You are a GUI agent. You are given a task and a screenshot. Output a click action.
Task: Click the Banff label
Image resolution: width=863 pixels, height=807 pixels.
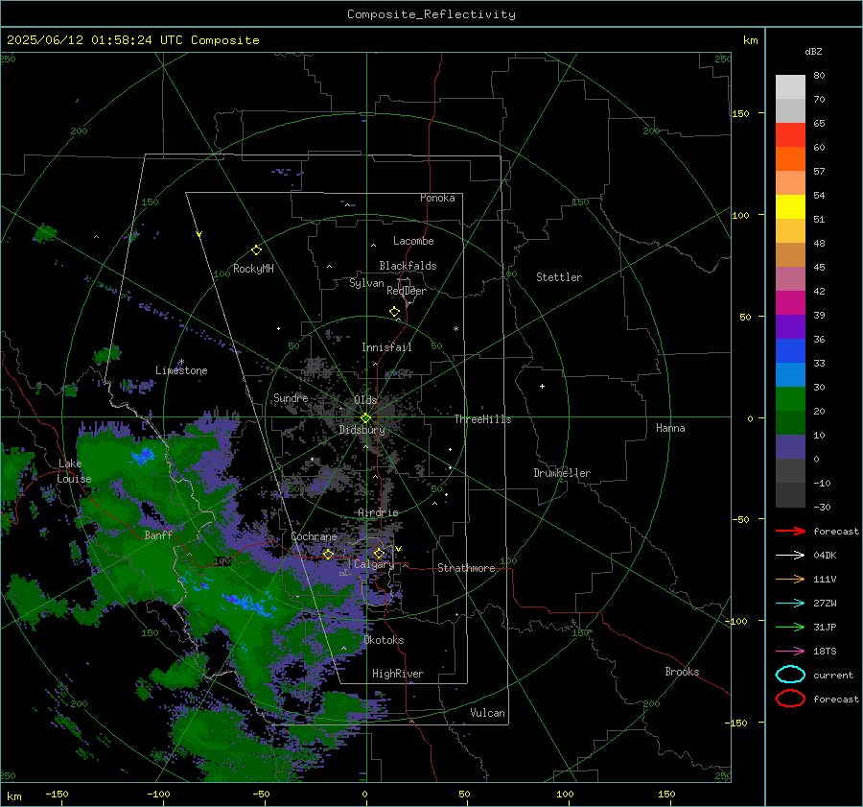[x=158, y=535]
